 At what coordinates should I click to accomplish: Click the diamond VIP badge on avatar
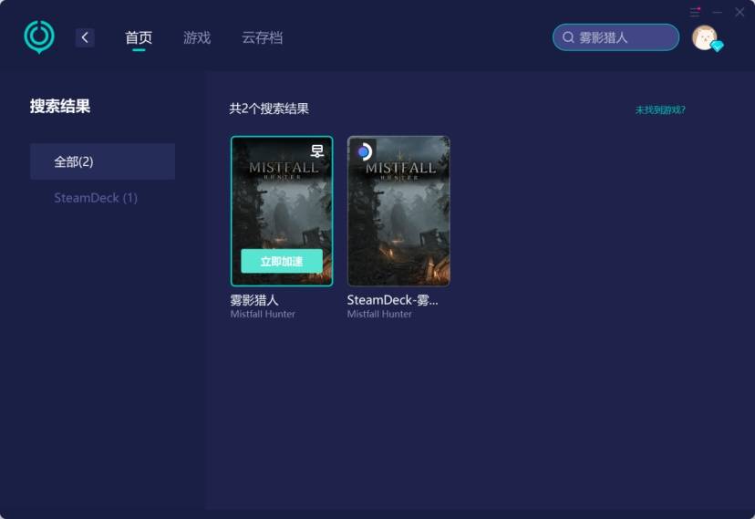717,47
